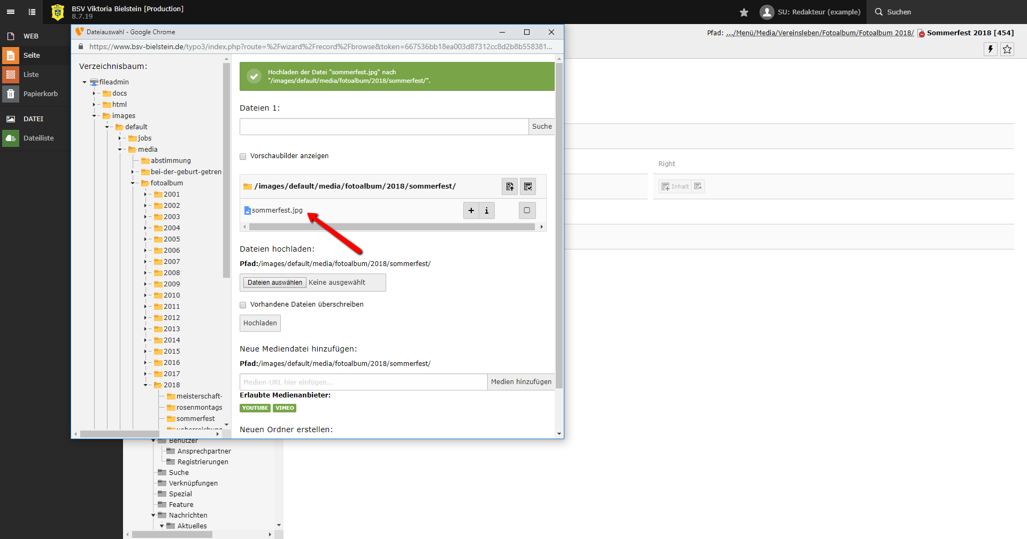
Task: Collapse the fotoalbum folder
Action: (133, 183)
